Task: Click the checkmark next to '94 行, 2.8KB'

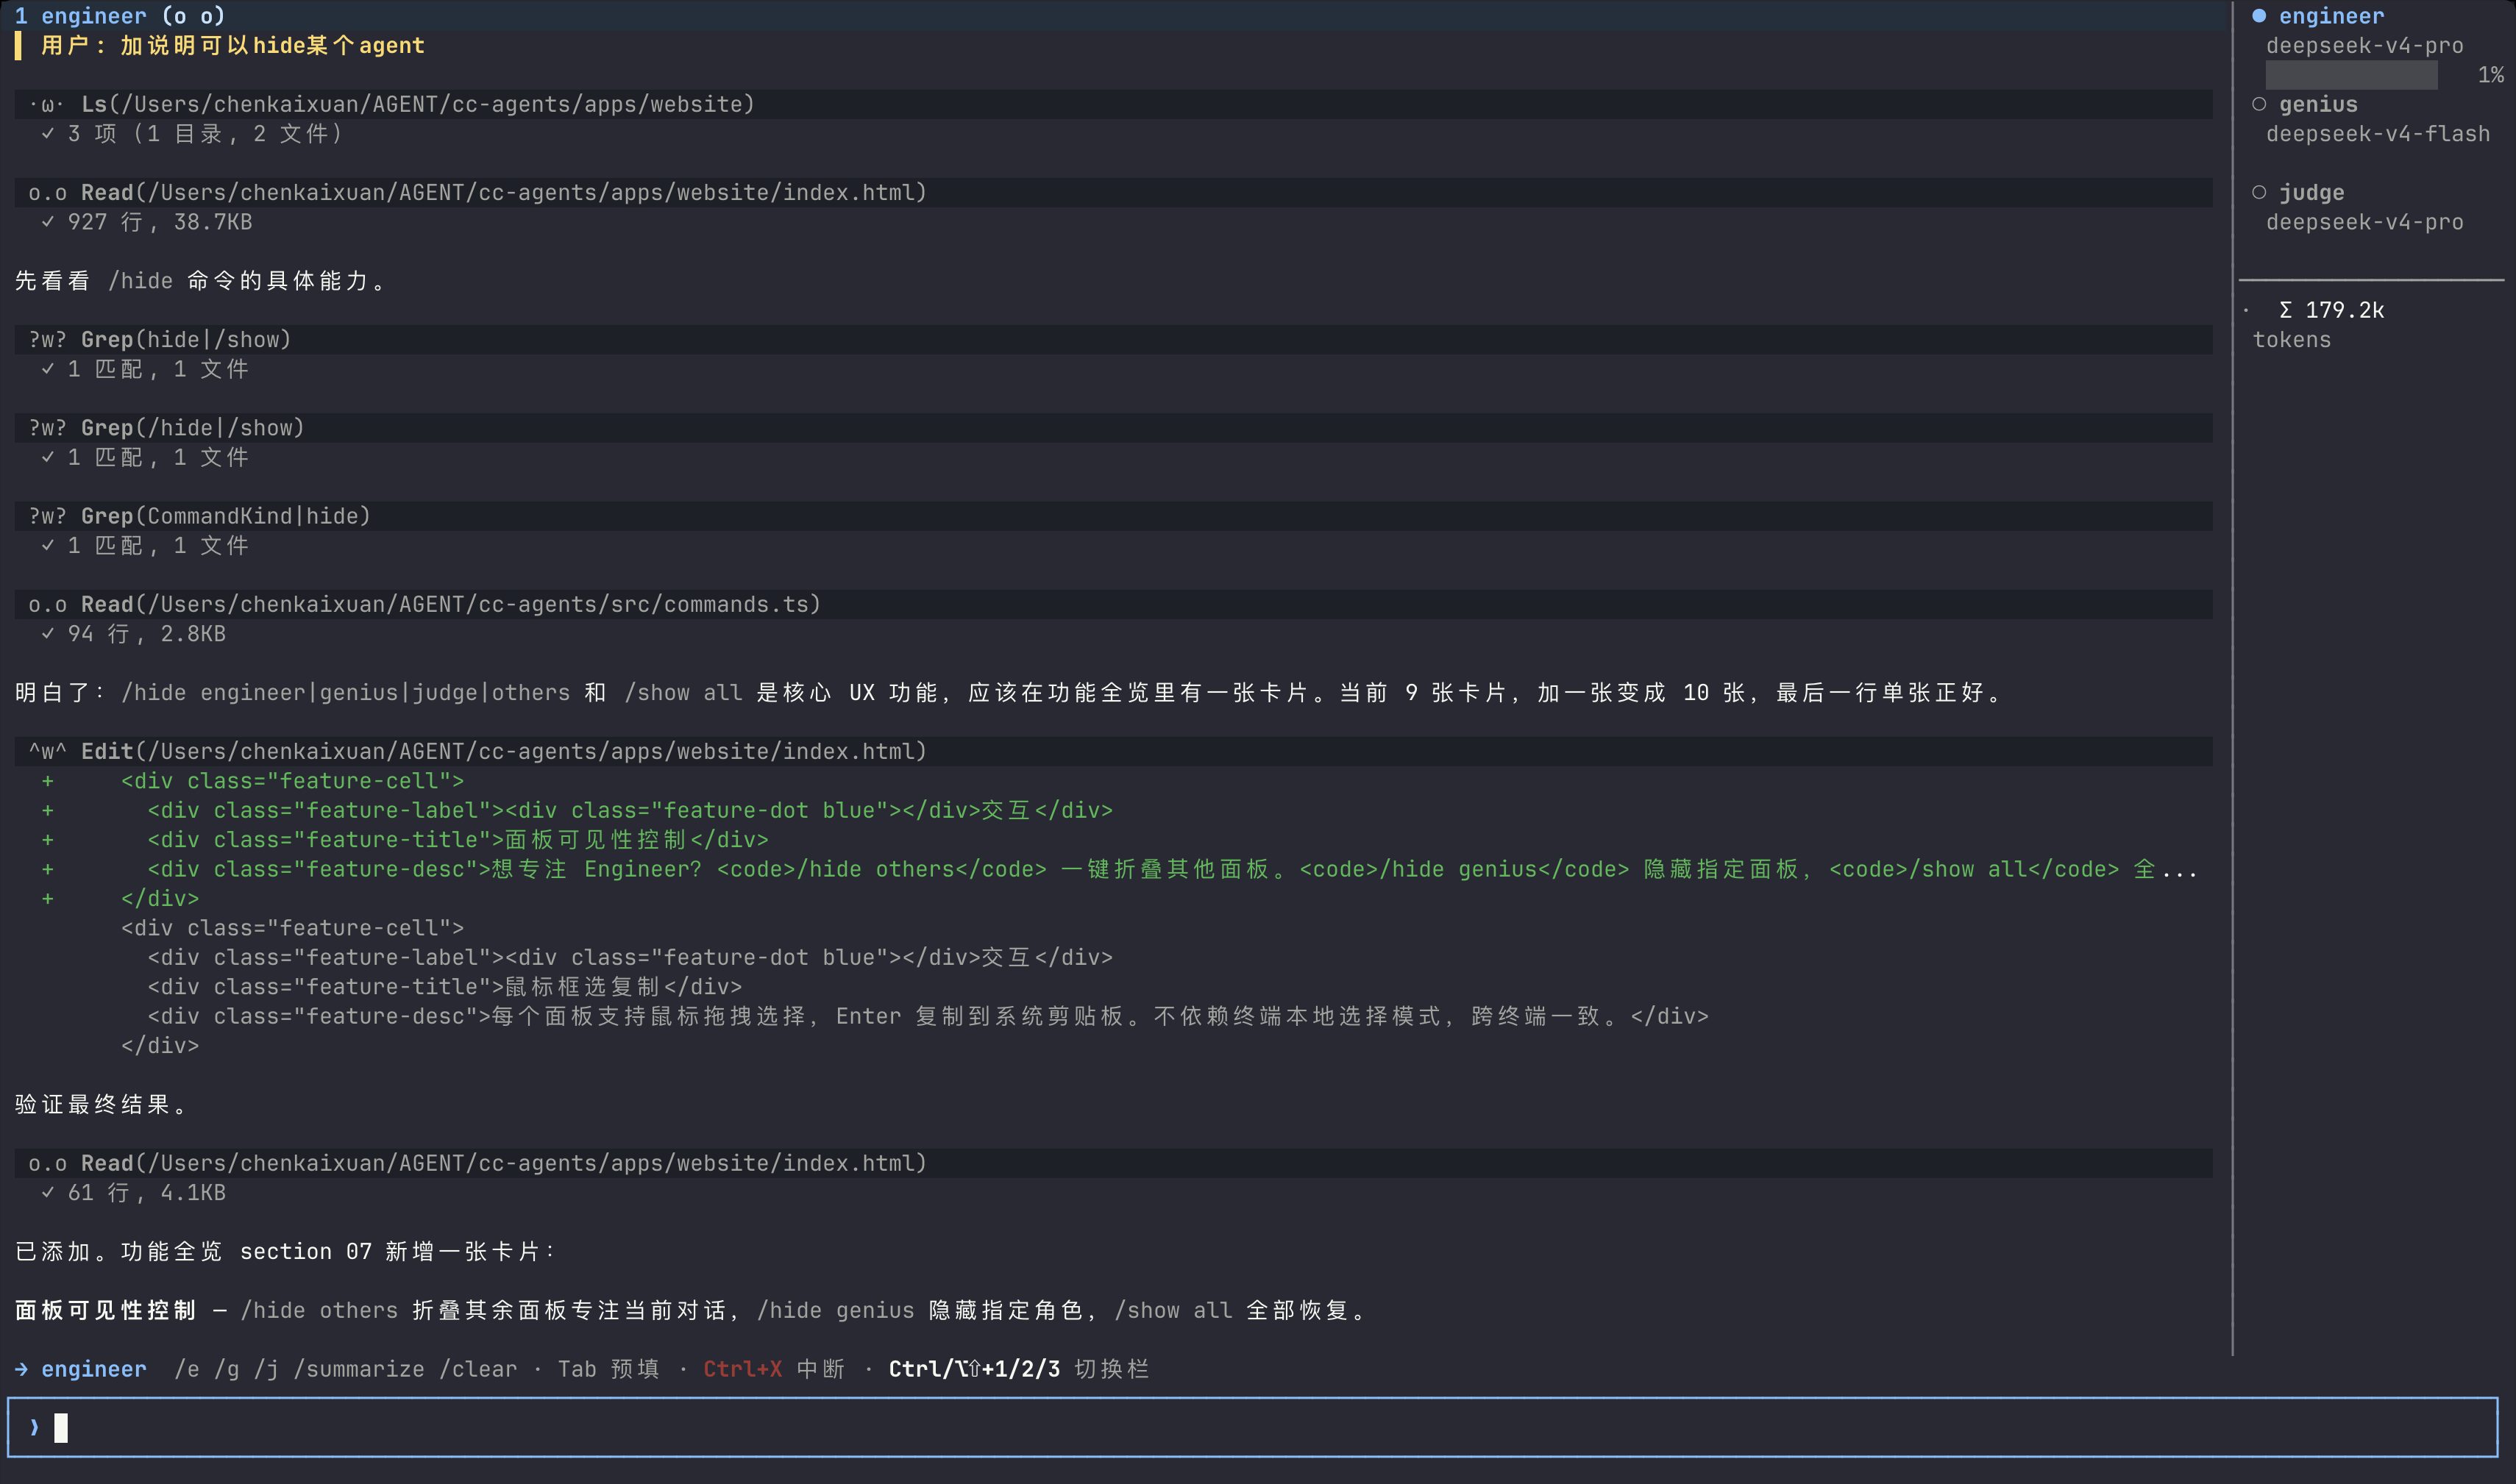Action: [x=48, y=634]
